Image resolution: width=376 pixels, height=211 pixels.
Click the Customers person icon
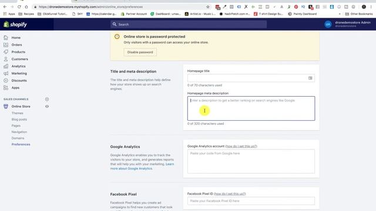(x=6, y=59)
